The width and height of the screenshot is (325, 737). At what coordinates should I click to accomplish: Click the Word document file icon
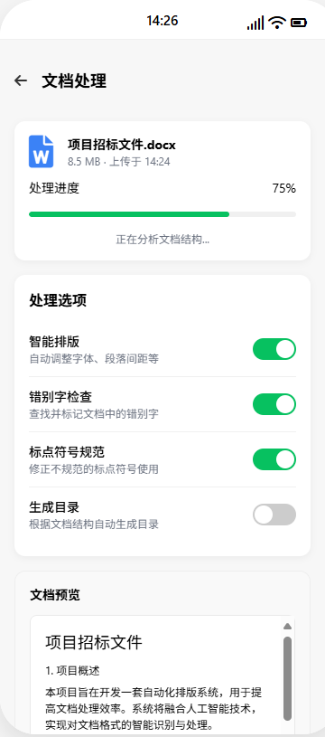tap(42, 151)
